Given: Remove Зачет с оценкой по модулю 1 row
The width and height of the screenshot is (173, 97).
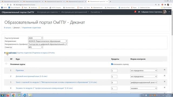Looking at the screenshot, I should pos(165,82).
